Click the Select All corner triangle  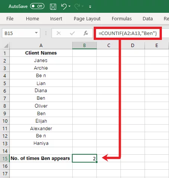[6, 46]
